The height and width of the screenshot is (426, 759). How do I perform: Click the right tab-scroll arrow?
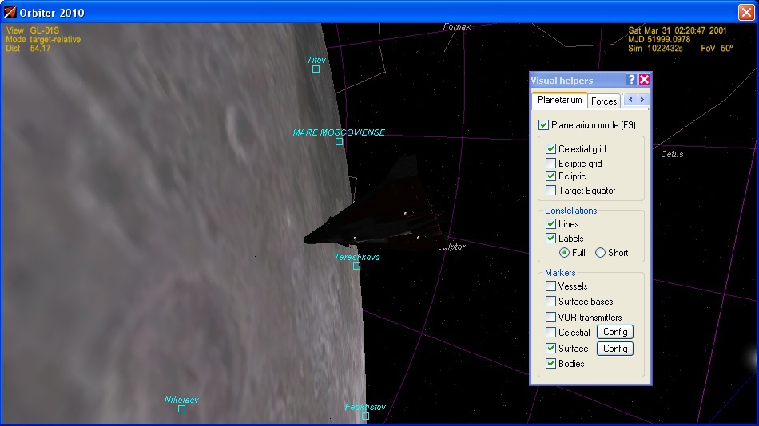click(x=642, y=100)
